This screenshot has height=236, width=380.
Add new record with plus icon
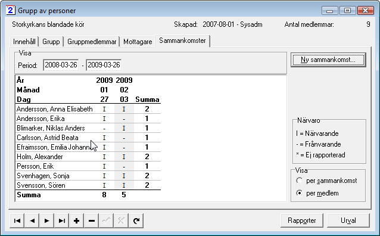pos(76,221)
